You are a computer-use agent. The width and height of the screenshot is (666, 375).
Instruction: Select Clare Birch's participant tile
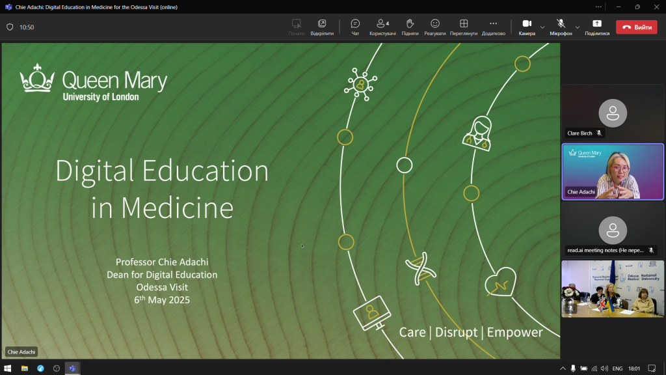coord(613,113)
